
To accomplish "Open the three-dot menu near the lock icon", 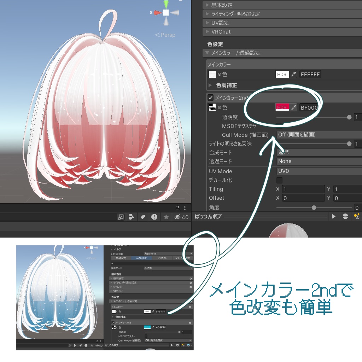I will (185, 209).
